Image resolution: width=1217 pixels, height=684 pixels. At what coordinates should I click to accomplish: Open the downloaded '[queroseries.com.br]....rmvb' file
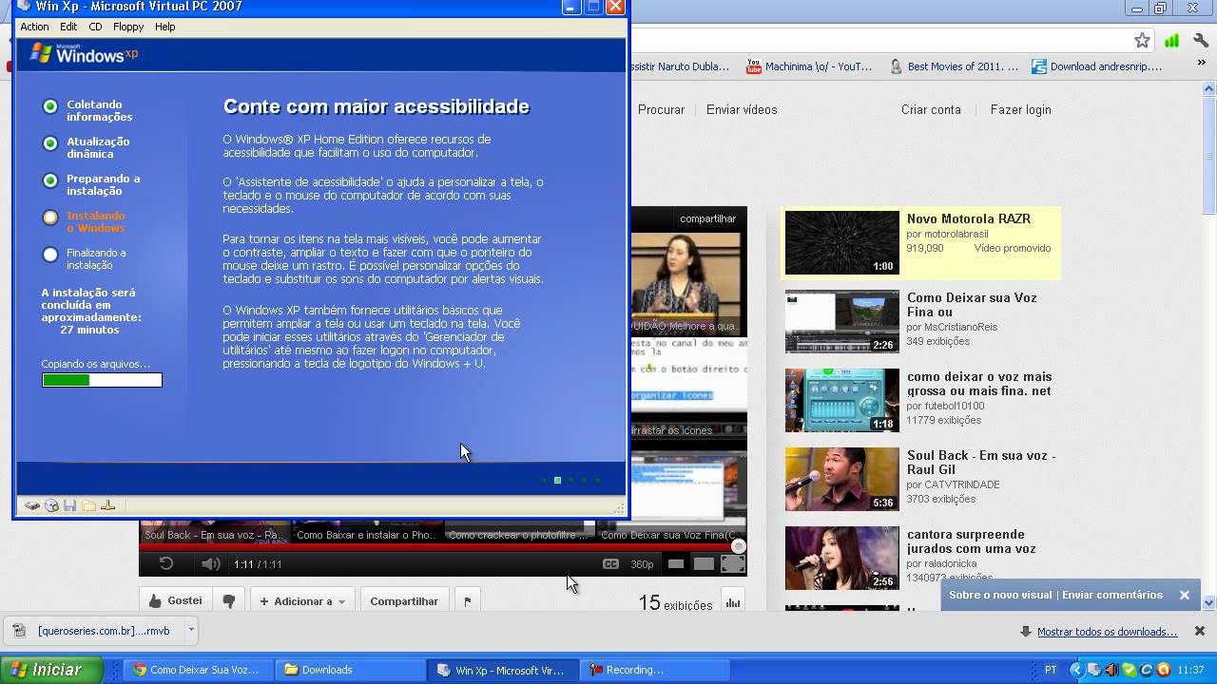(93, 630)
